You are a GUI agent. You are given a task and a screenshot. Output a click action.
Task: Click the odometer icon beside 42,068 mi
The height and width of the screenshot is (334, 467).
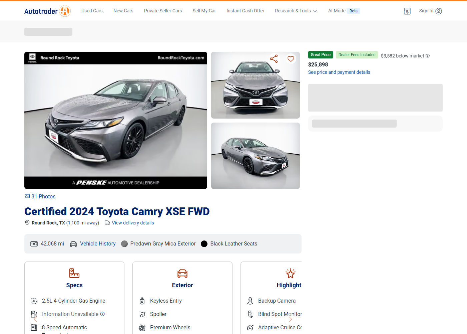(34, 244)
